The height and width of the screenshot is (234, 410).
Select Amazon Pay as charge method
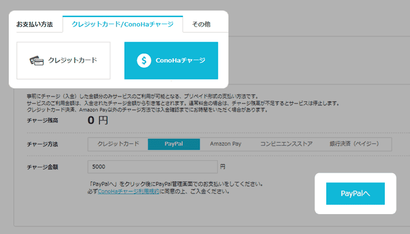225,144
